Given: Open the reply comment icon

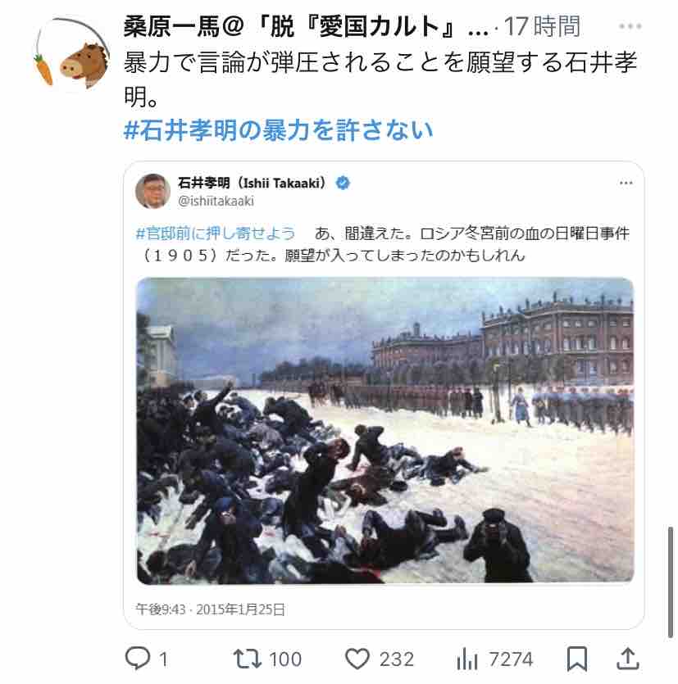Looking at the screenshot, I should pos(138,658).
